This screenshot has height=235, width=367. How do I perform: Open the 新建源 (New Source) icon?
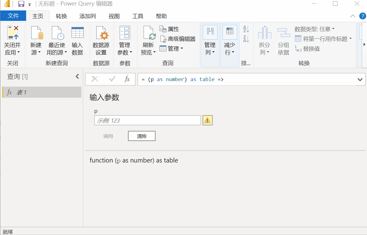37,32
